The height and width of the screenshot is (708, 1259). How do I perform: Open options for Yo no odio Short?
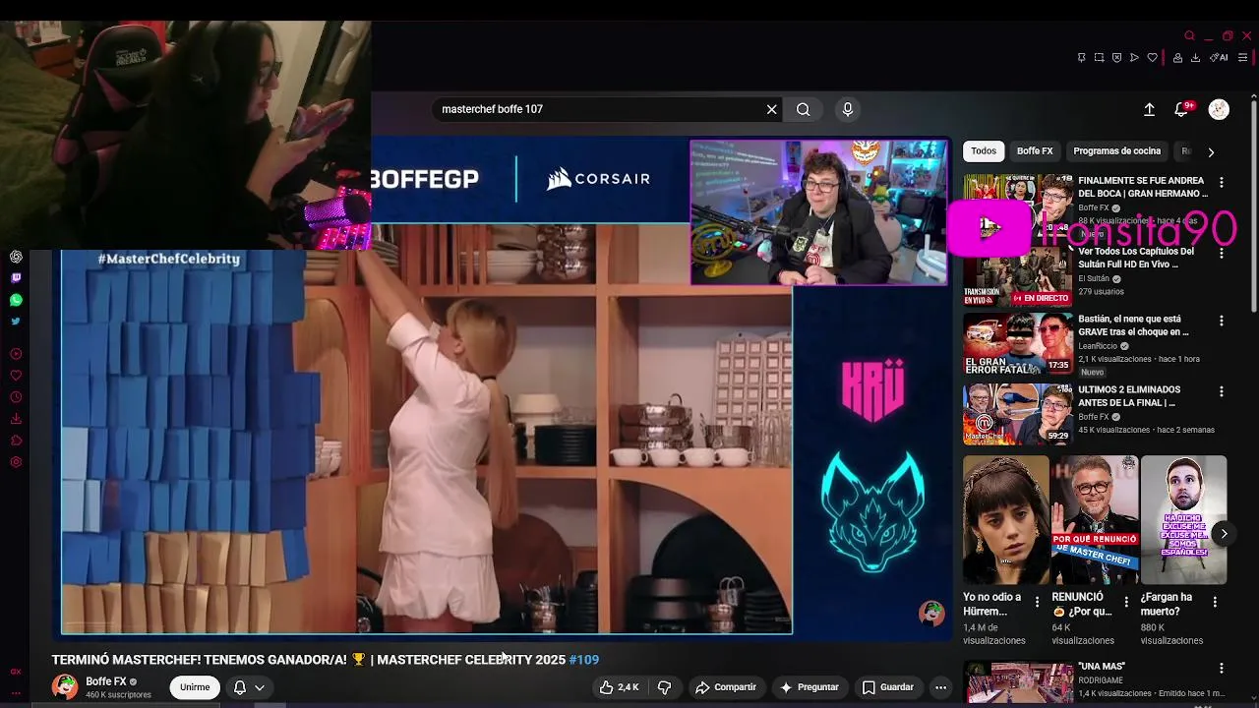coord(1037,602)
